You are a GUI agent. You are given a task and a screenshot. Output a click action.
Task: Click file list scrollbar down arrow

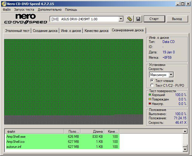(x=185, y=149)
